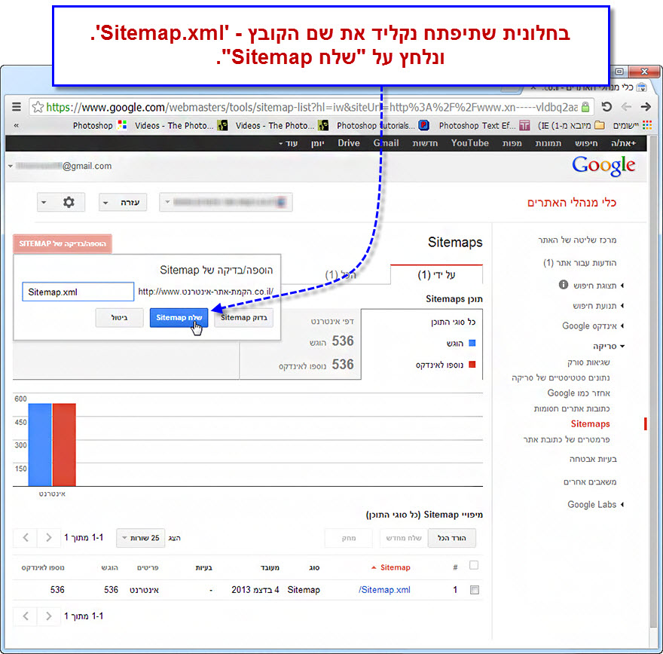The image size is (663, 654).
Task: Click the Cancel (ביטול) button
Action: [119, 317]
